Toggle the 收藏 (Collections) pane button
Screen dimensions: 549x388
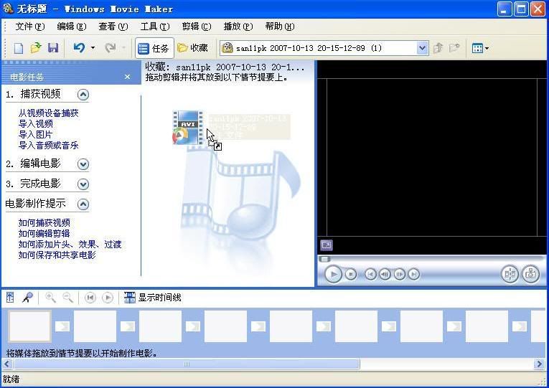pyautogui.click(x=193, y=48)
